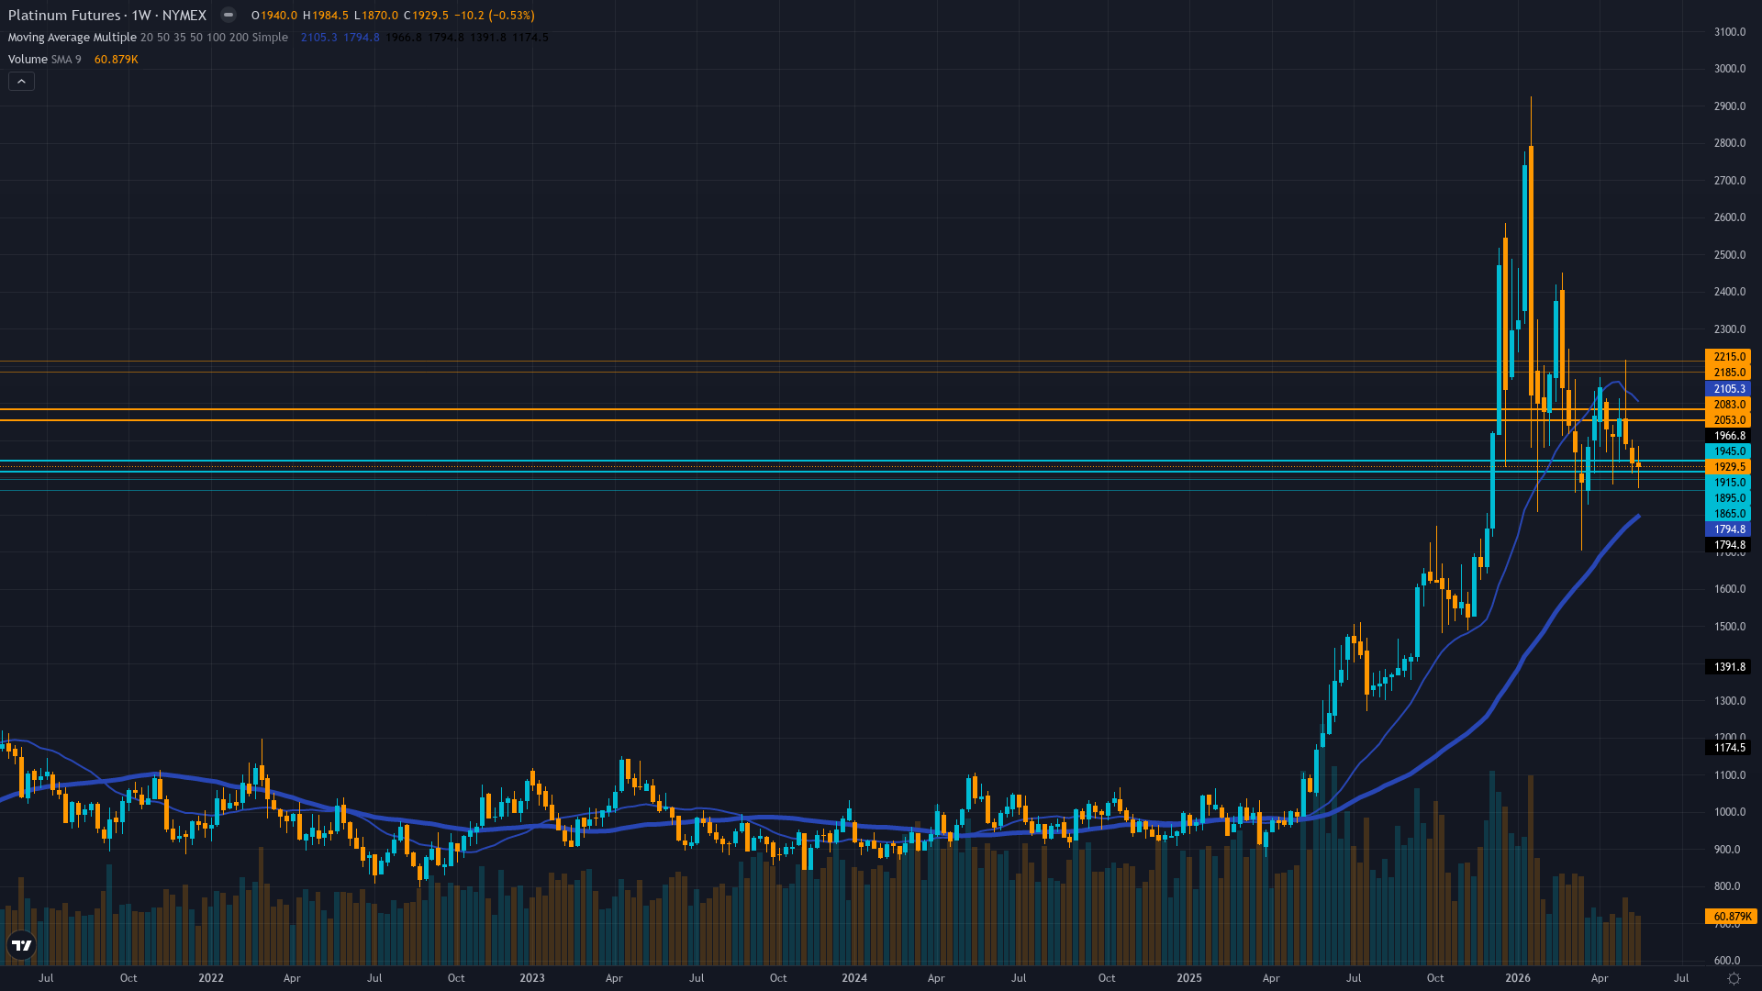Click the black 1174.5 price axis label

[x=1728, y=748]
